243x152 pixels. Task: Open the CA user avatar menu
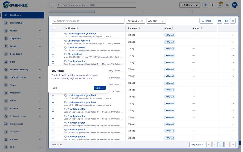[x=235, y=5]
